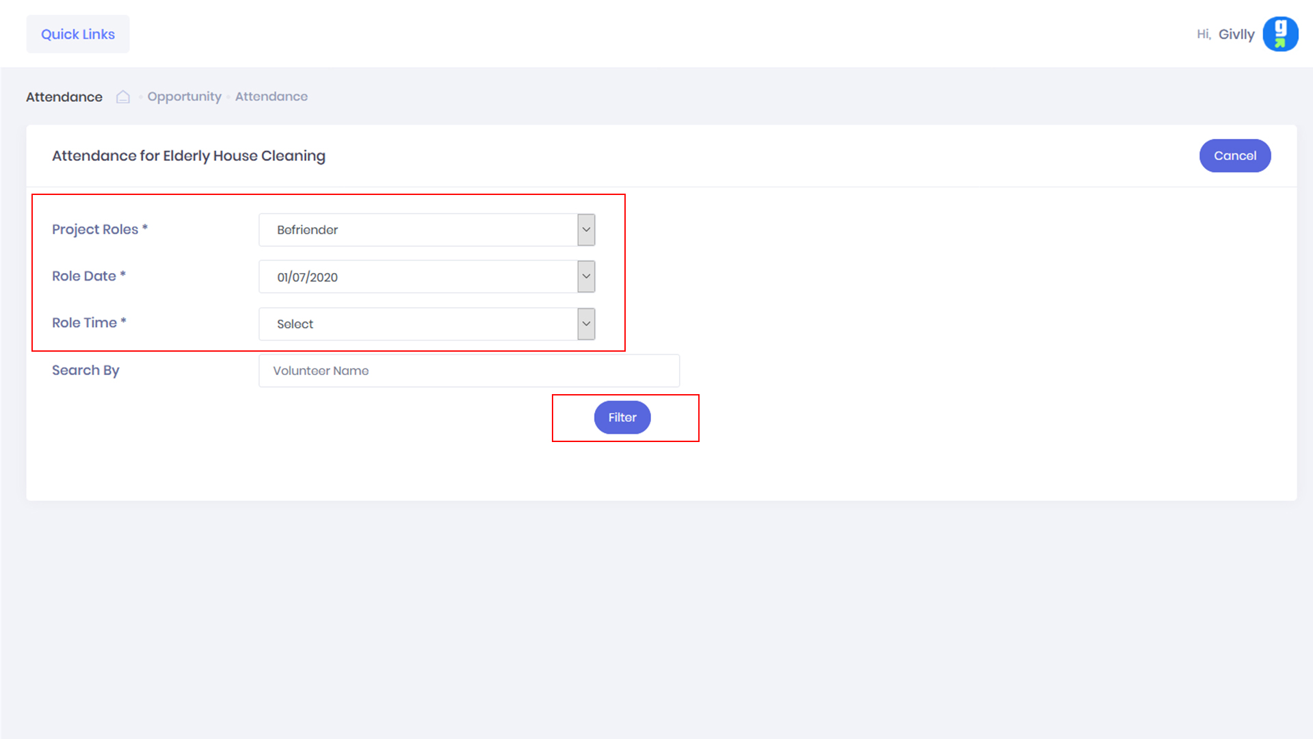Click the Attendance for Elderly House Cleaning heading
Screen dimensions: 1313x739
[189, 156]
